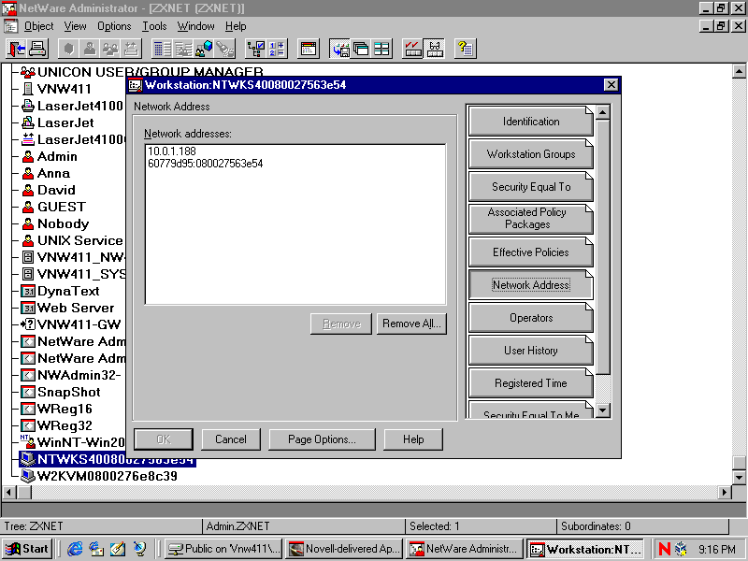Viewport: 748px width, 561px height.
Task: Click the Cancel button
Action: [x=231, y=439]
